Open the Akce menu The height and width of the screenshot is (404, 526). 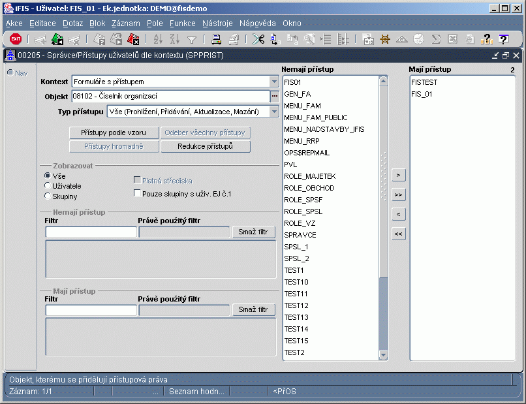[x=14, y=23]
